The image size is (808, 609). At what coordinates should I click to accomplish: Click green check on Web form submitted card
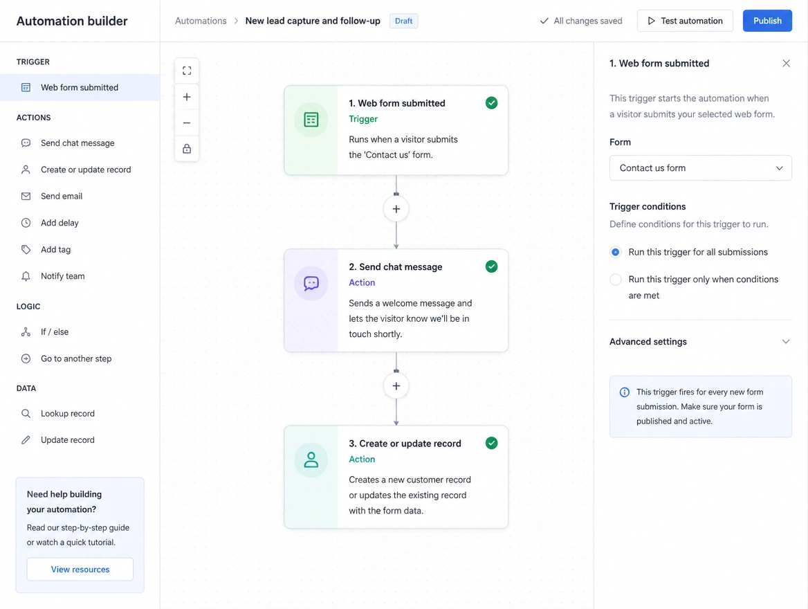[x=492, y=102]
